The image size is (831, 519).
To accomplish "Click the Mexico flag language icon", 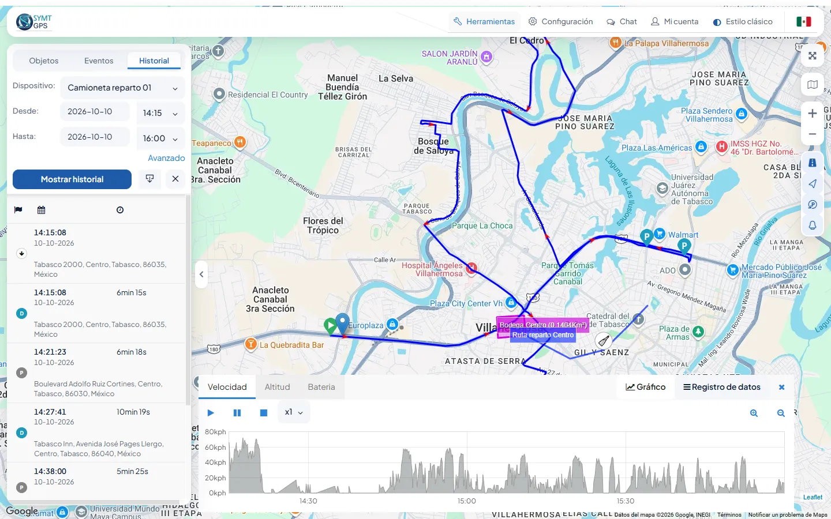I will tap(803, 22).
